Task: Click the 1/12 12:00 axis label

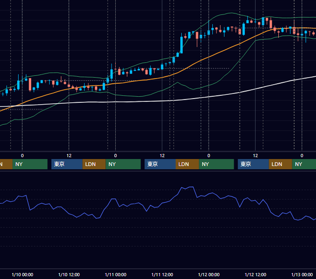Action: 255,274
